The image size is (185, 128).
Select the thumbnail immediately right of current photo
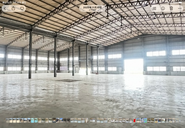[x=98, y=120]
